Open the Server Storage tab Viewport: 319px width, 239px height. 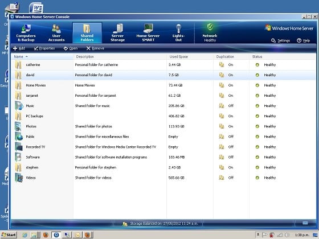[x=117, y=33]
